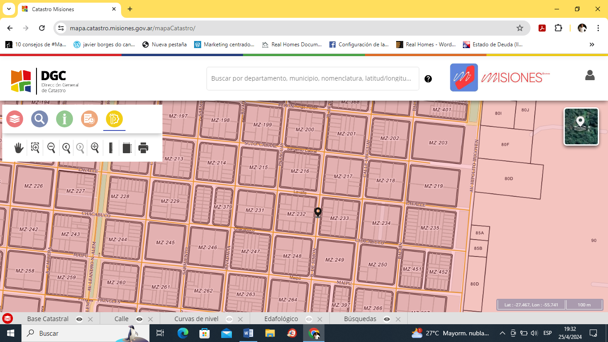The width and height of the screenshot is (608, 342).
Task: Select the area measurement tool
Action: pos(127,148)
